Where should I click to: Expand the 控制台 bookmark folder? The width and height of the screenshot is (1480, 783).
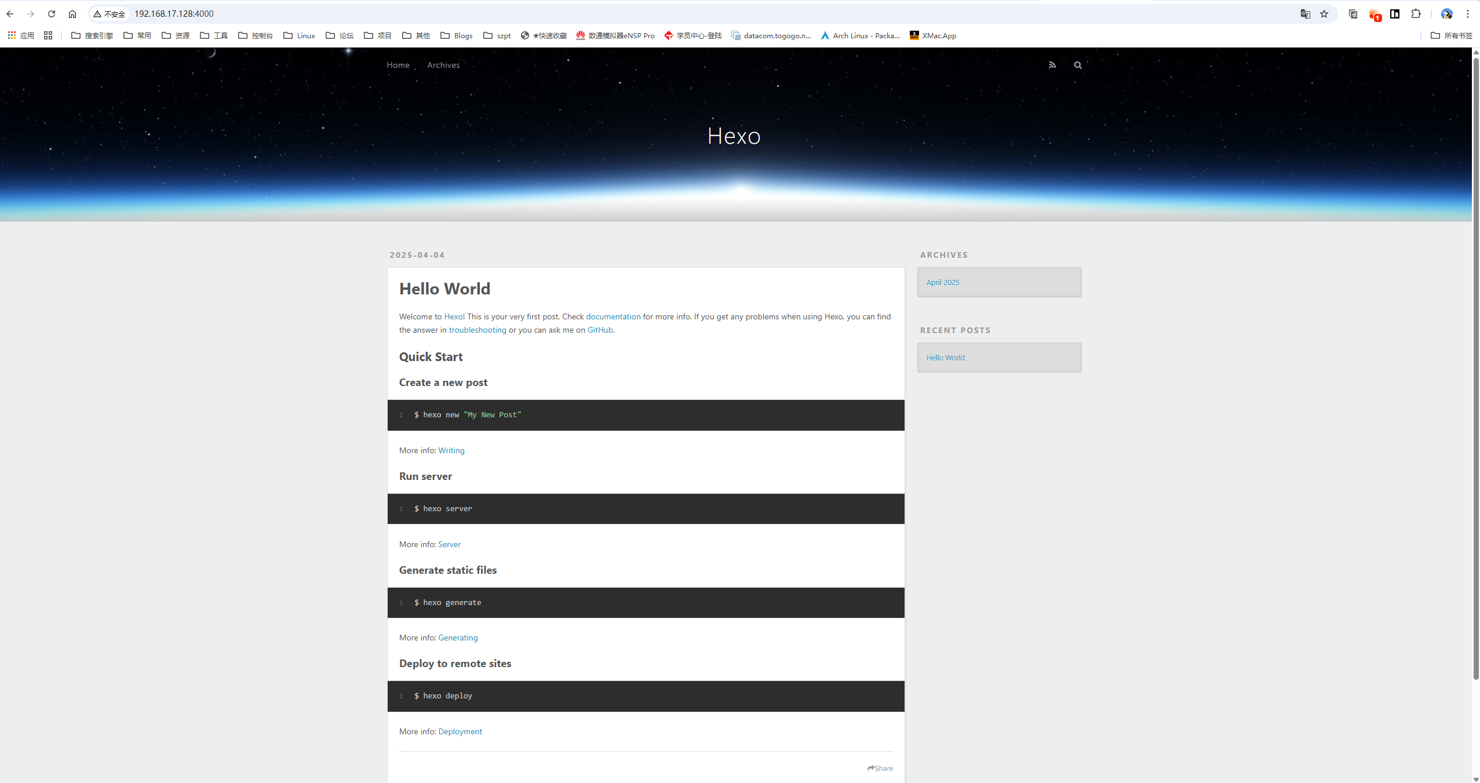256,35
